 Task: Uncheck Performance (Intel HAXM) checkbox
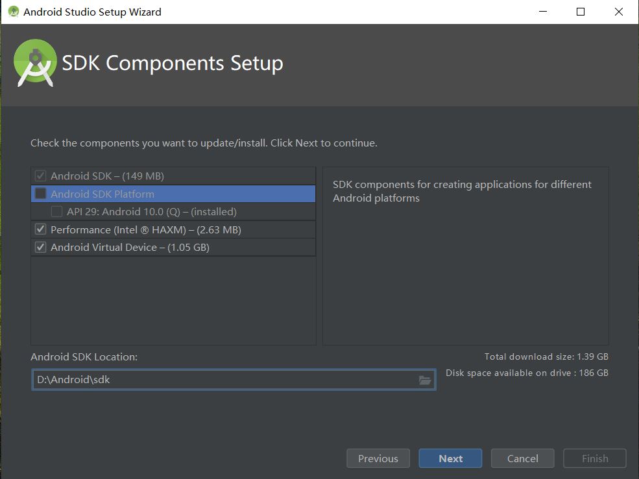pyautogui.click(x=40, y=229)
